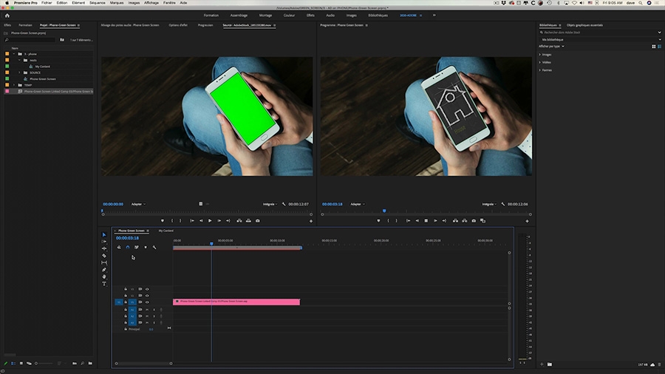Expand the TEMP bin
This screenshot has height=374, width=665.
(x=14, y=85)
